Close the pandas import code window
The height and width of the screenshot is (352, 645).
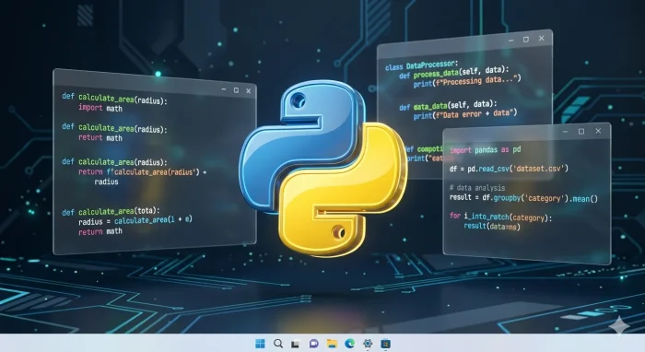[x=598, y=131]
